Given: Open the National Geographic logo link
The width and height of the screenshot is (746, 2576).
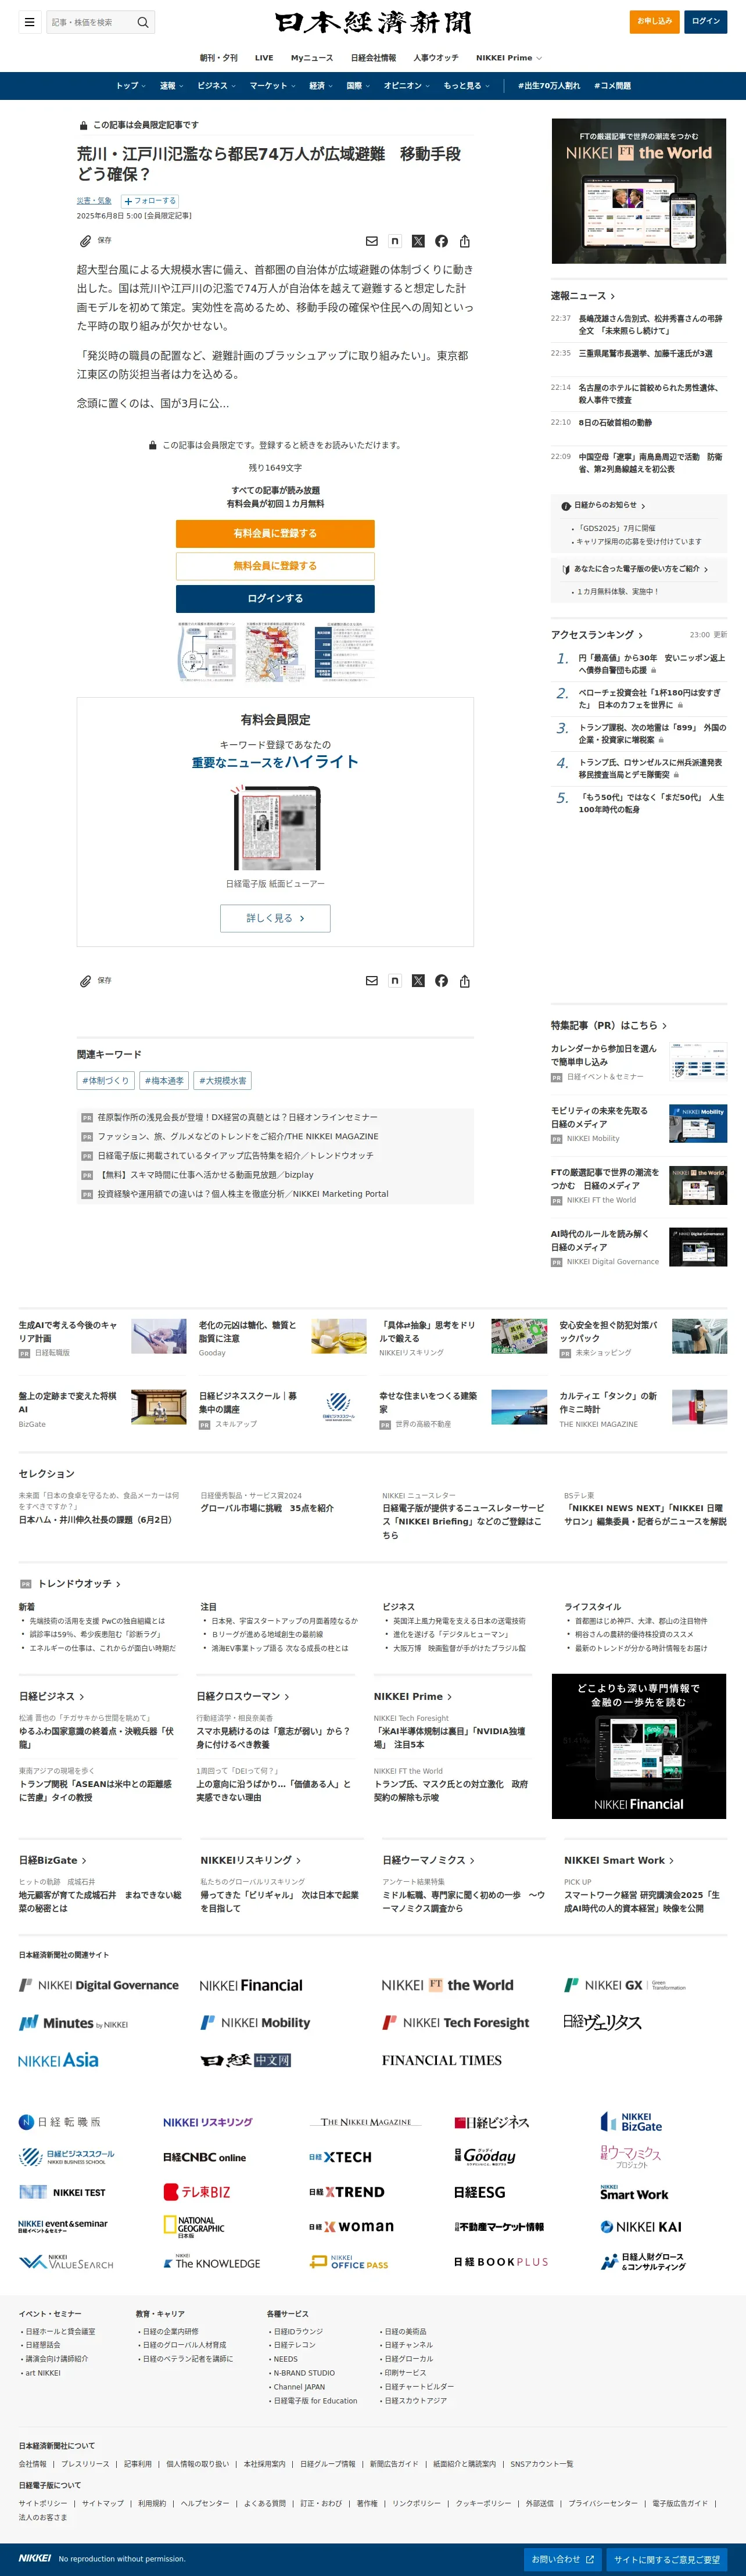Looking at the screenshot, I should [194, 2226].
